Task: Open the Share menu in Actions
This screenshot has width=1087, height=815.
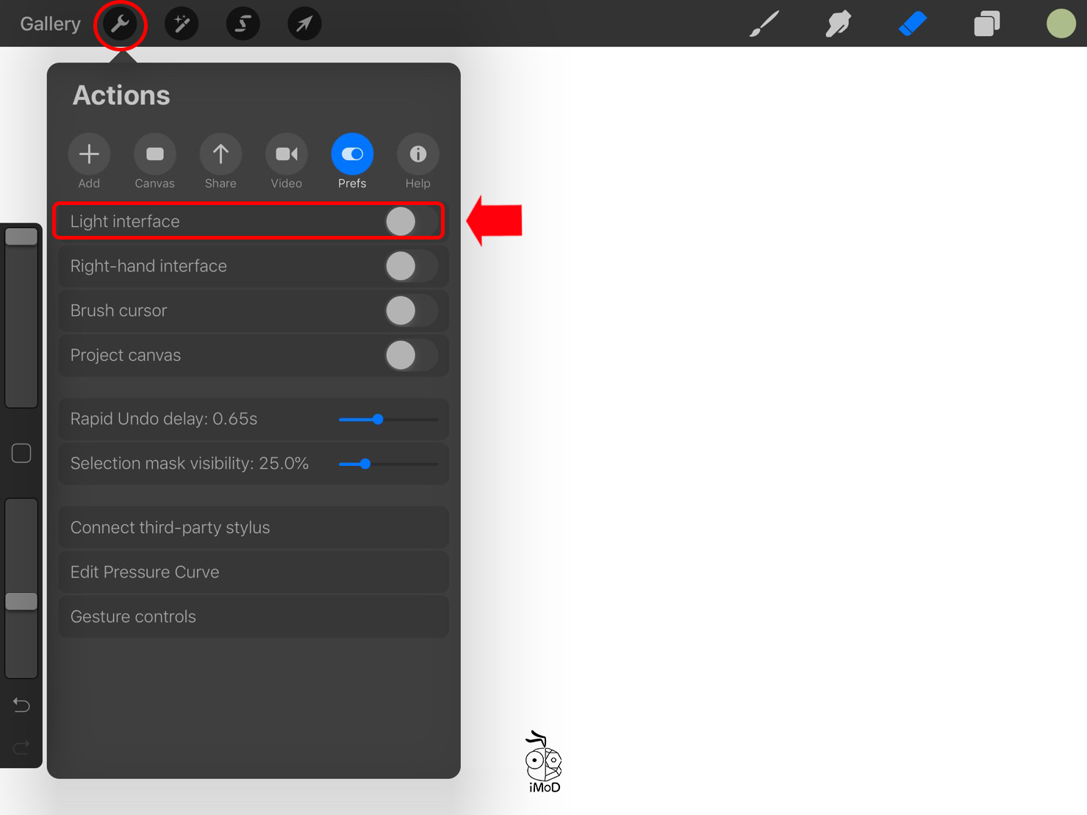Action: pos(220,154)
